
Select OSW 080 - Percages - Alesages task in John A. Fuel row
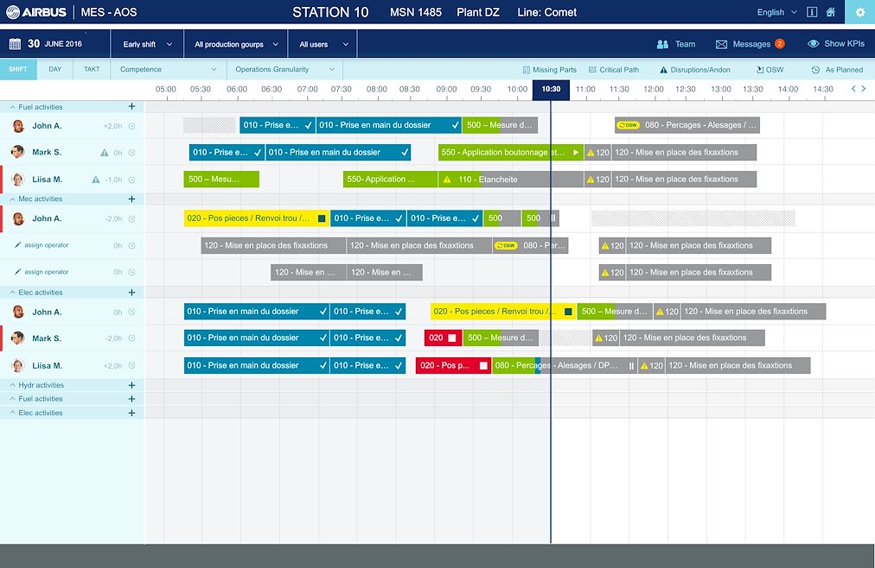tap(687, 125)
